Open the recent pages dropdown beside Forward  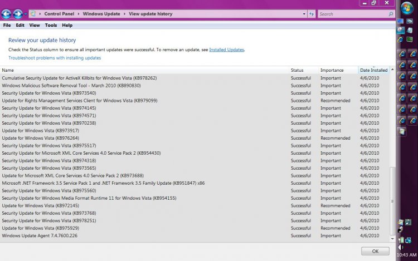click(25, 14)
